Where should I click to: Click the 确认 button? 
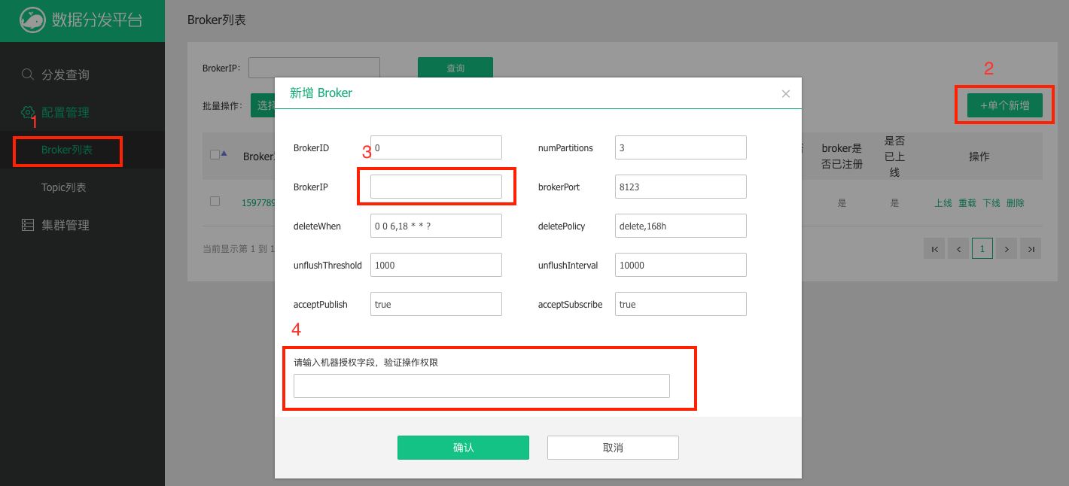pyautogui.click(x=463, y=448)
